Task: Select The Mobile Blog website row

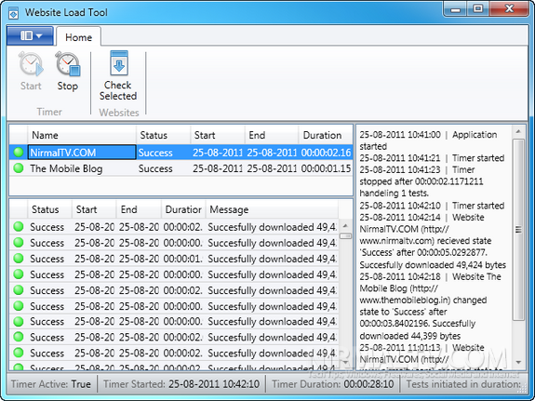Action: (x=181, y=168)
